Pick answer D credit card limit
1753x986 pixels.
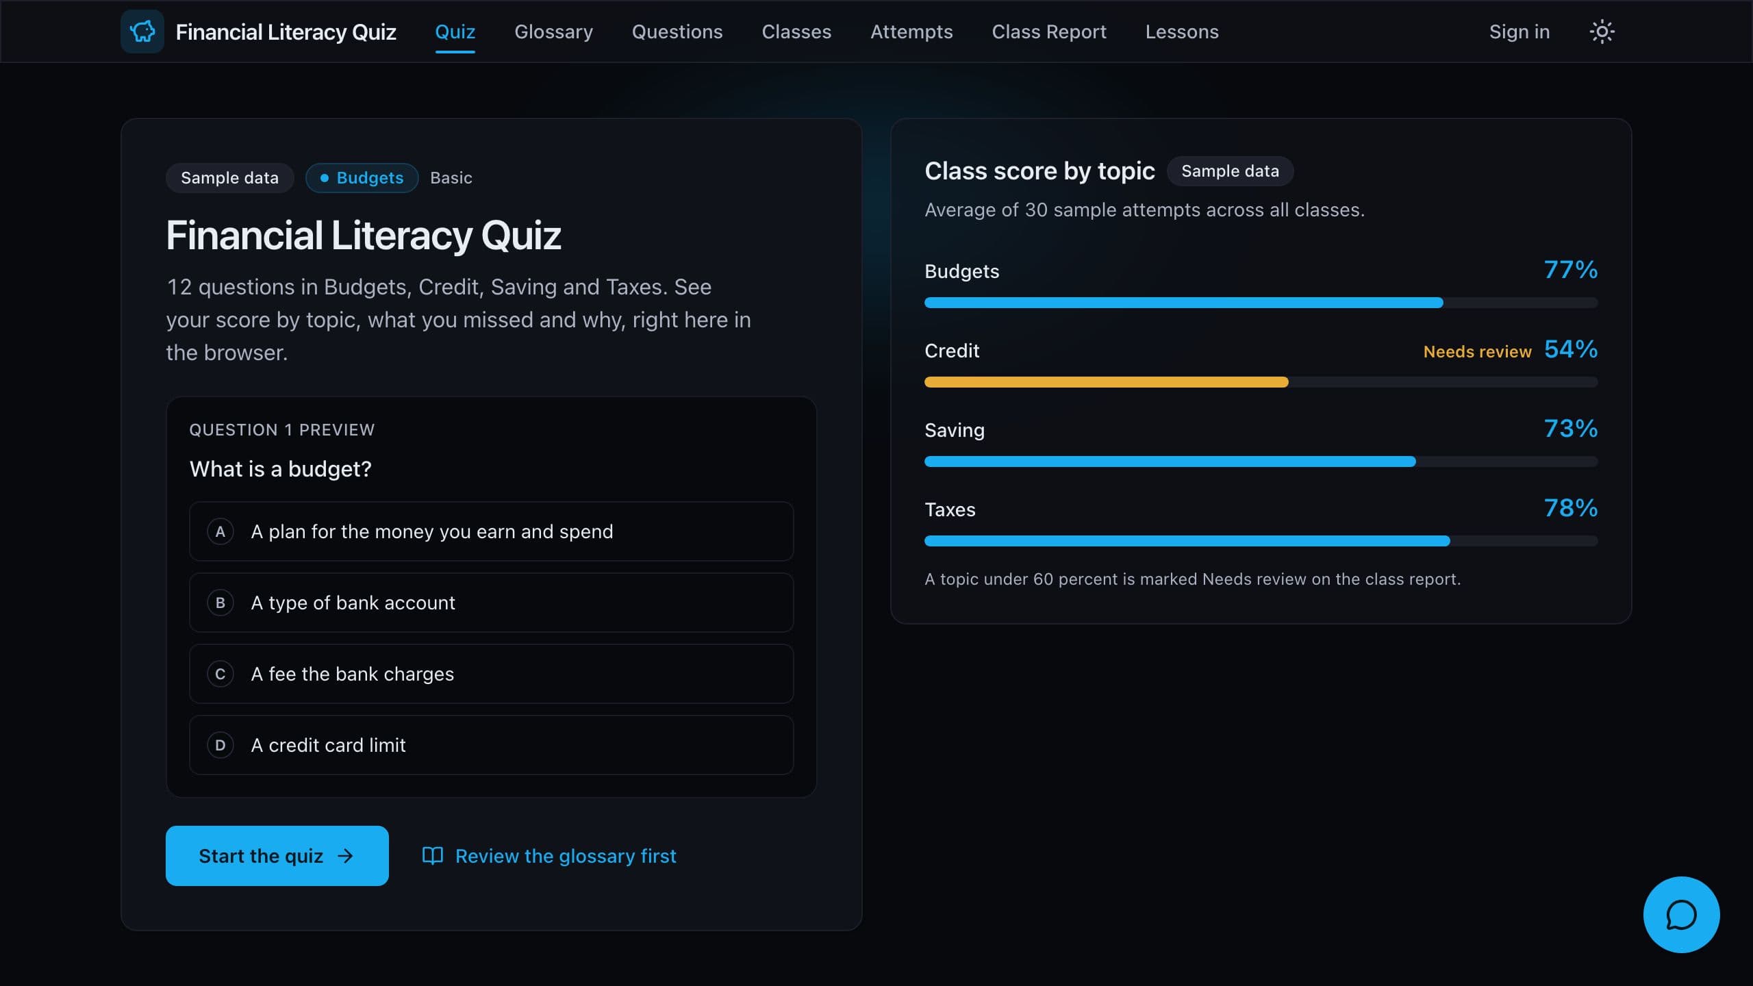[x=491, y=745]
